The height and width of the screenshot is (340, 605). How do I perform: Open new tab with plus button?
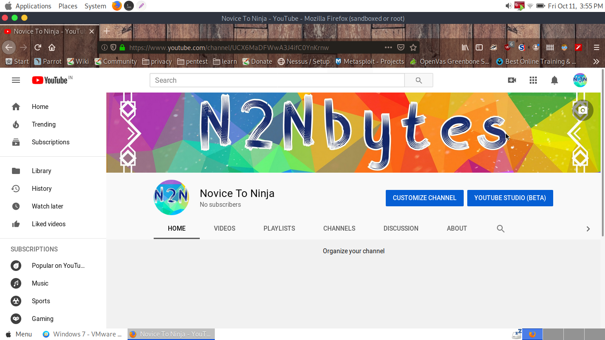(106, 31)
